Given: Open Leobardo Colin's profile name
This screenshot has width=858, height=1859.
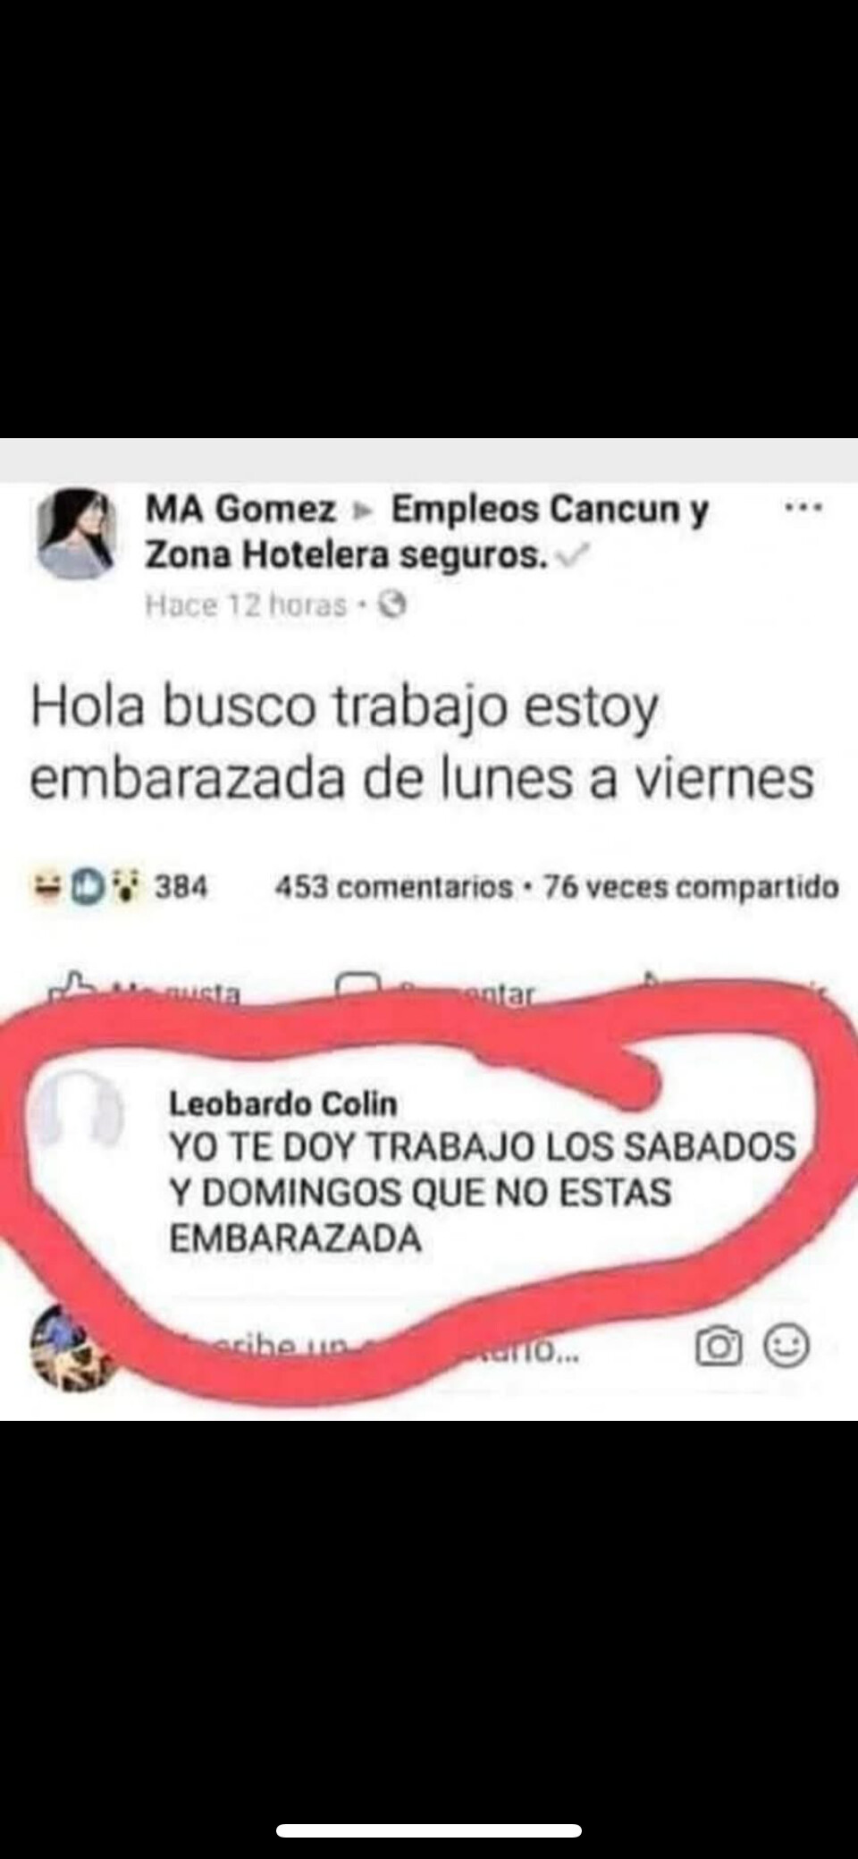Looking at the screenshot, I should [x=283, y=1103].
